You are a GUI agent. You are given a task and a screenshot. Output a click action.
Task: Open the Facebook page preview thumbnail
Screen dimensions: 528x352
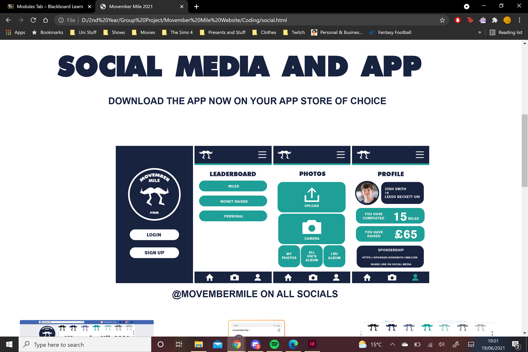[87, 328]
